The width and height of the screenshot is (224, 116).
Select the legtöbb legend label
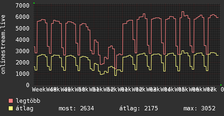pos(28,101)
